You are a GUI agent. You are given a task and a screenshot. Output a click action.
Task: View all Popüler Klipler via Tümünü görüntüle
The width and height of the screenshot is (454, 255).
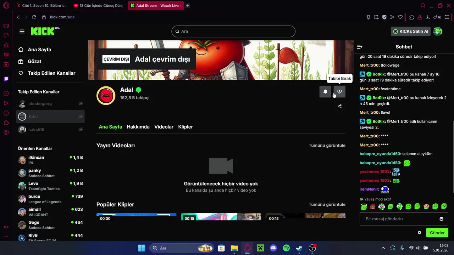pyautogui.click(x=327, y=204)
